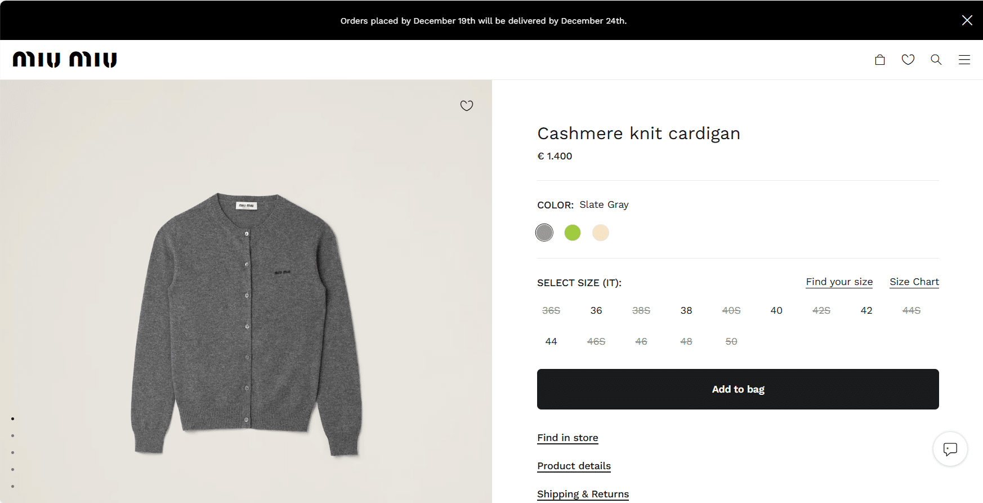983x503 pixels.
Task: Go to Miu Miu homepage logo
Action: pos(65,60)
